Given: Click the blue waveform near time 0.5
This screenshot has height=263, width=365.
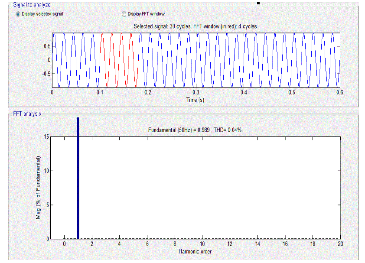Looking at the screenshot, I should point(292,60).
